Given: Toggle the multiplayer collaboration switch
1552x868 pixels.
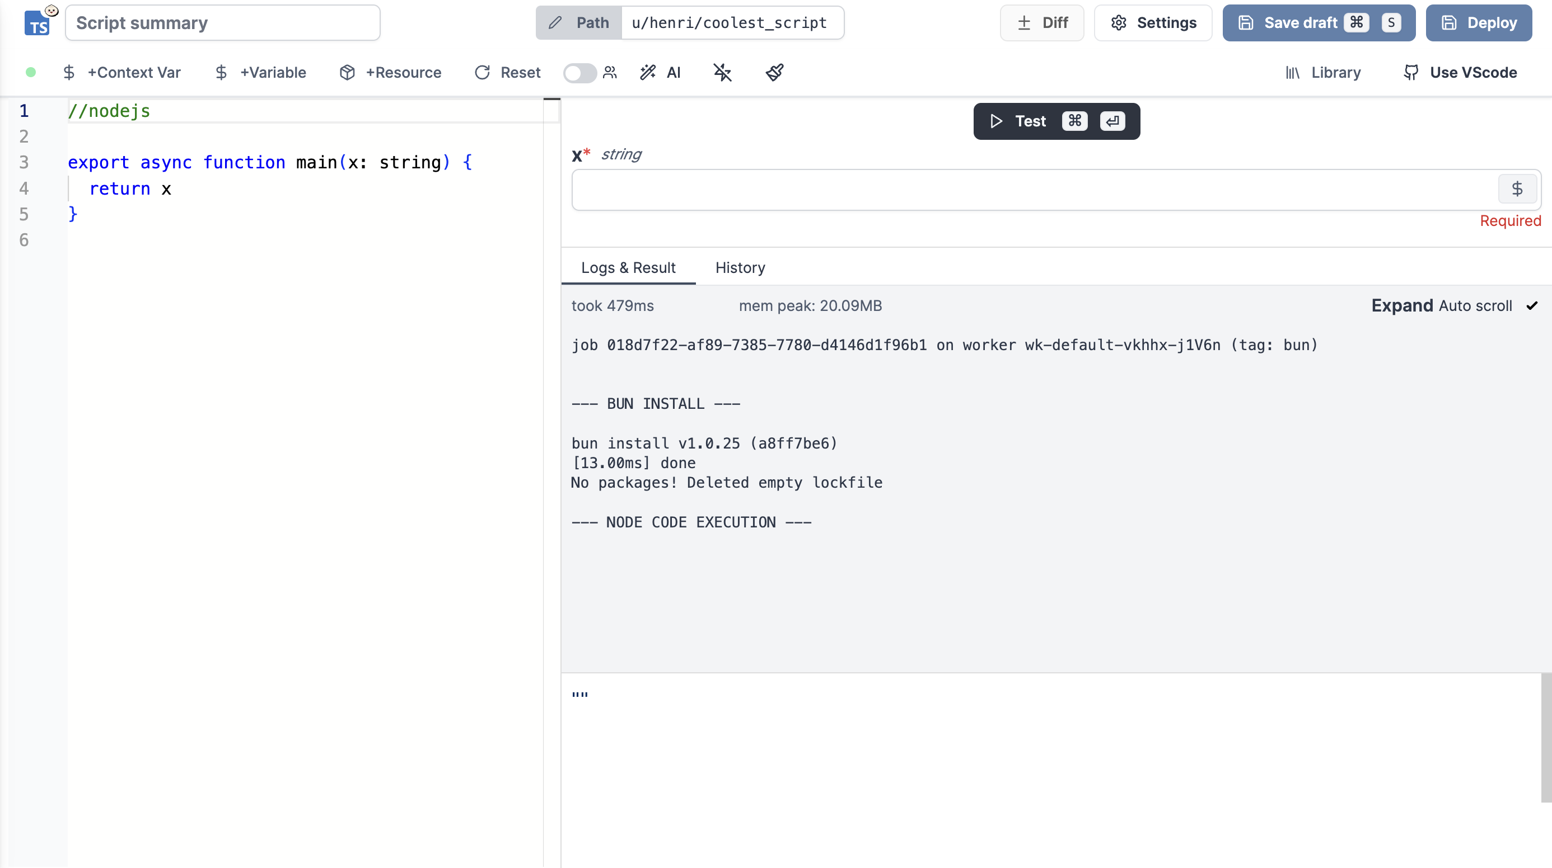Looking at the screenshot, I should (579, 73).
